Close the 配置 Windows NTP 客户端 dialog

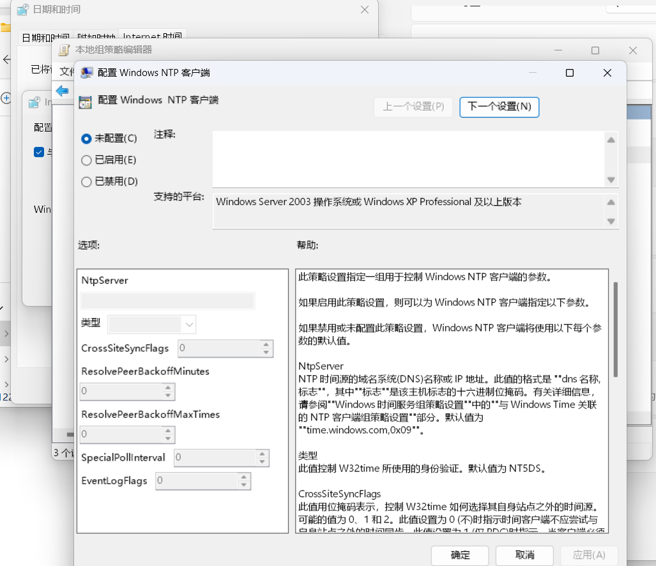pyautogui.click(x=607, y=73)
